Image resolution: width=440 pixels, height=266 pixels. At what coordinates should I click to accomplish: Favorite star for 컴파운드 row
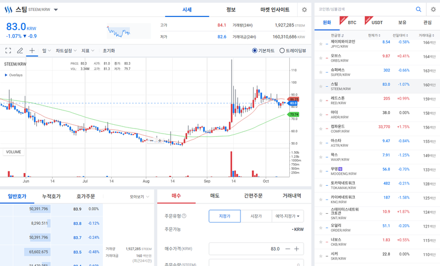(321, 129)
